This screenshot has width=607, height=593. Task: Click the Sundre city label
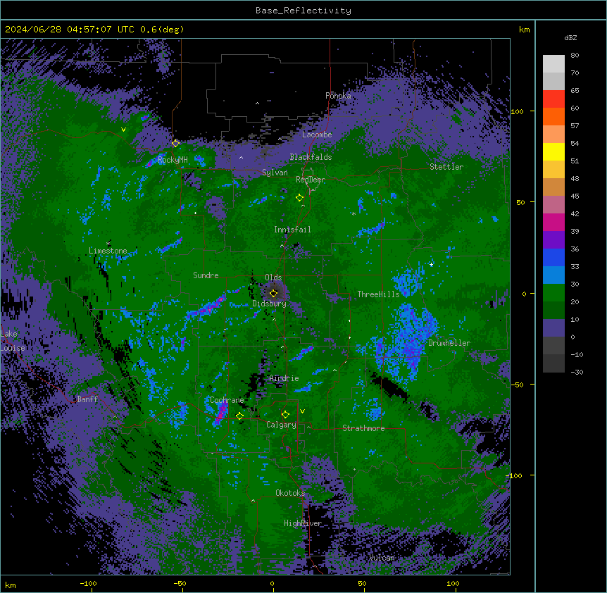[x=206, y=275]
